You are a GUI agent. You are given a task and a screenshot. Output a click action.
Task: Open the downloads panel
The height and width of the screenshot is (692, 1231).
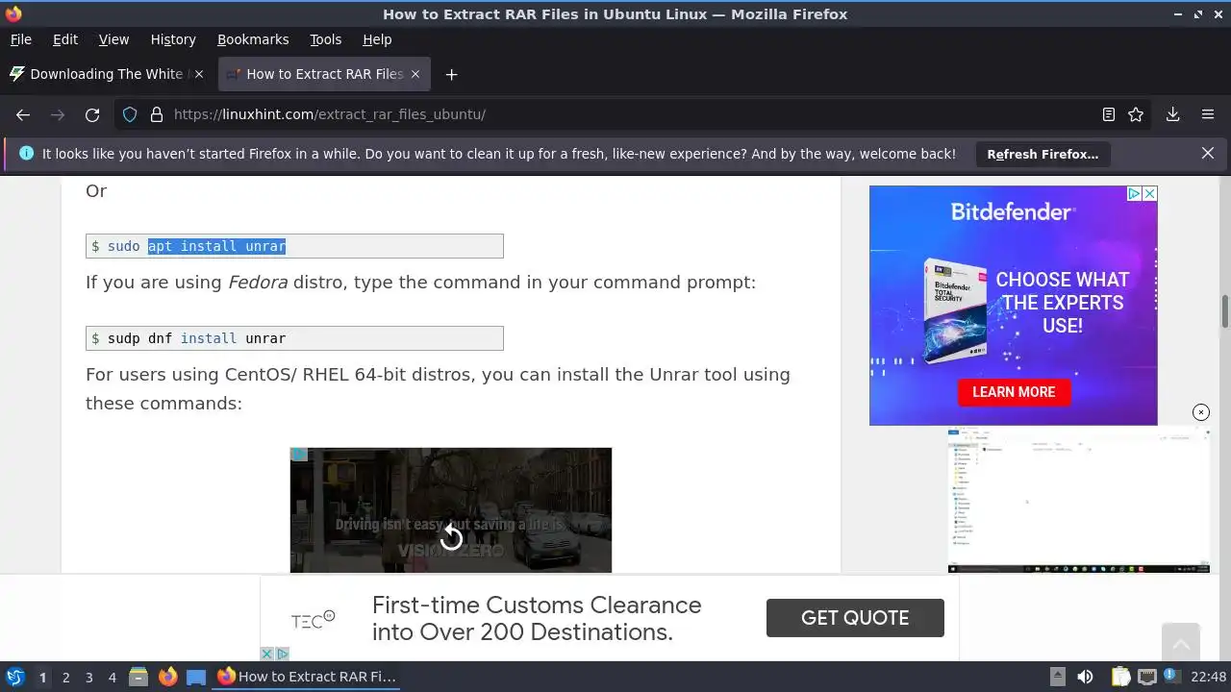click(1173, 114)
